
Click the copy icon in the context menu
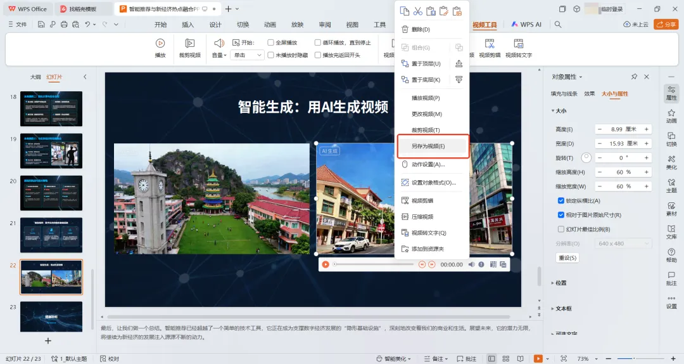click(404, 11)
